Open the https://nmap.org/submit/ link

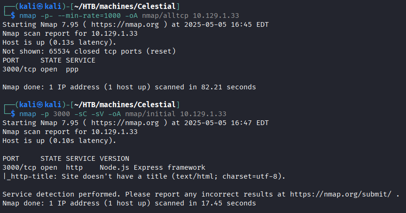click(x=341, y=194)
